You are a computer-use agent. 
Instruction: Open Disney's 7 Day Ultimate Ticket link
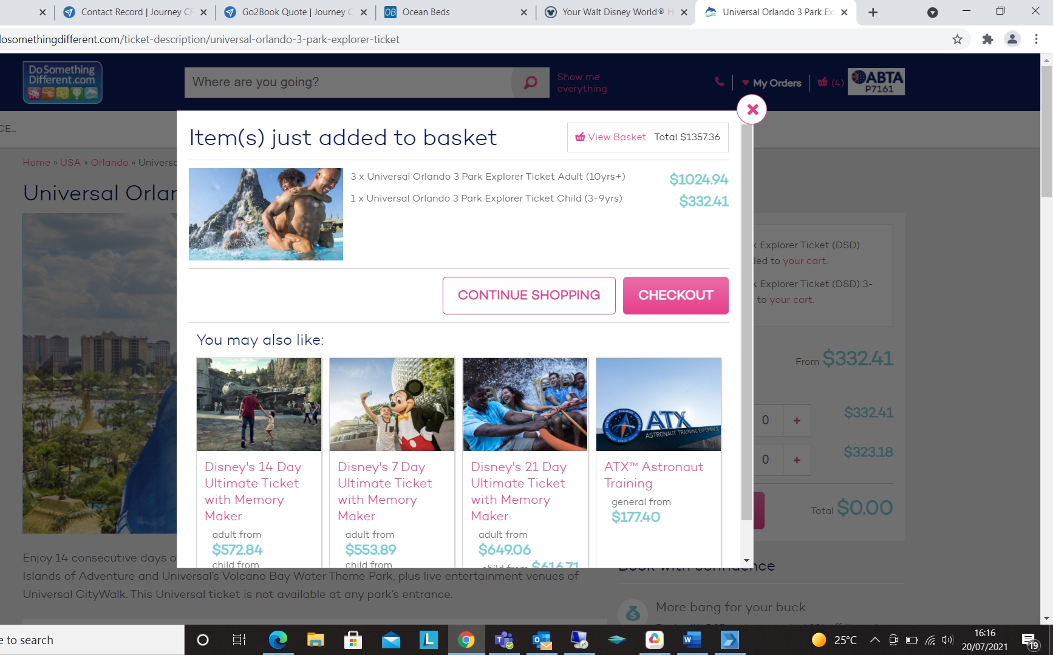(385, 491)
